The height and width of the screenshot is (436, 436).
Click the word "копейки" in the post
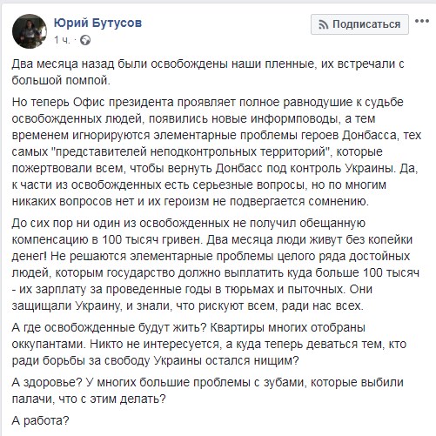(390, 239)
